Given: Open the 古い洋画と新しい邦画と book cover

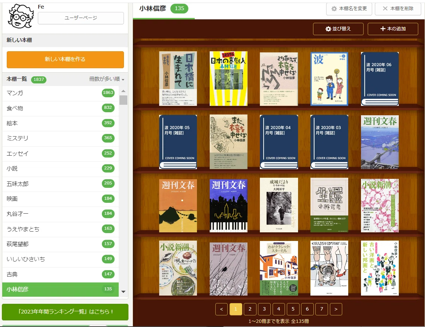Looking at the screenshot, I should click(x=380, y=268).
